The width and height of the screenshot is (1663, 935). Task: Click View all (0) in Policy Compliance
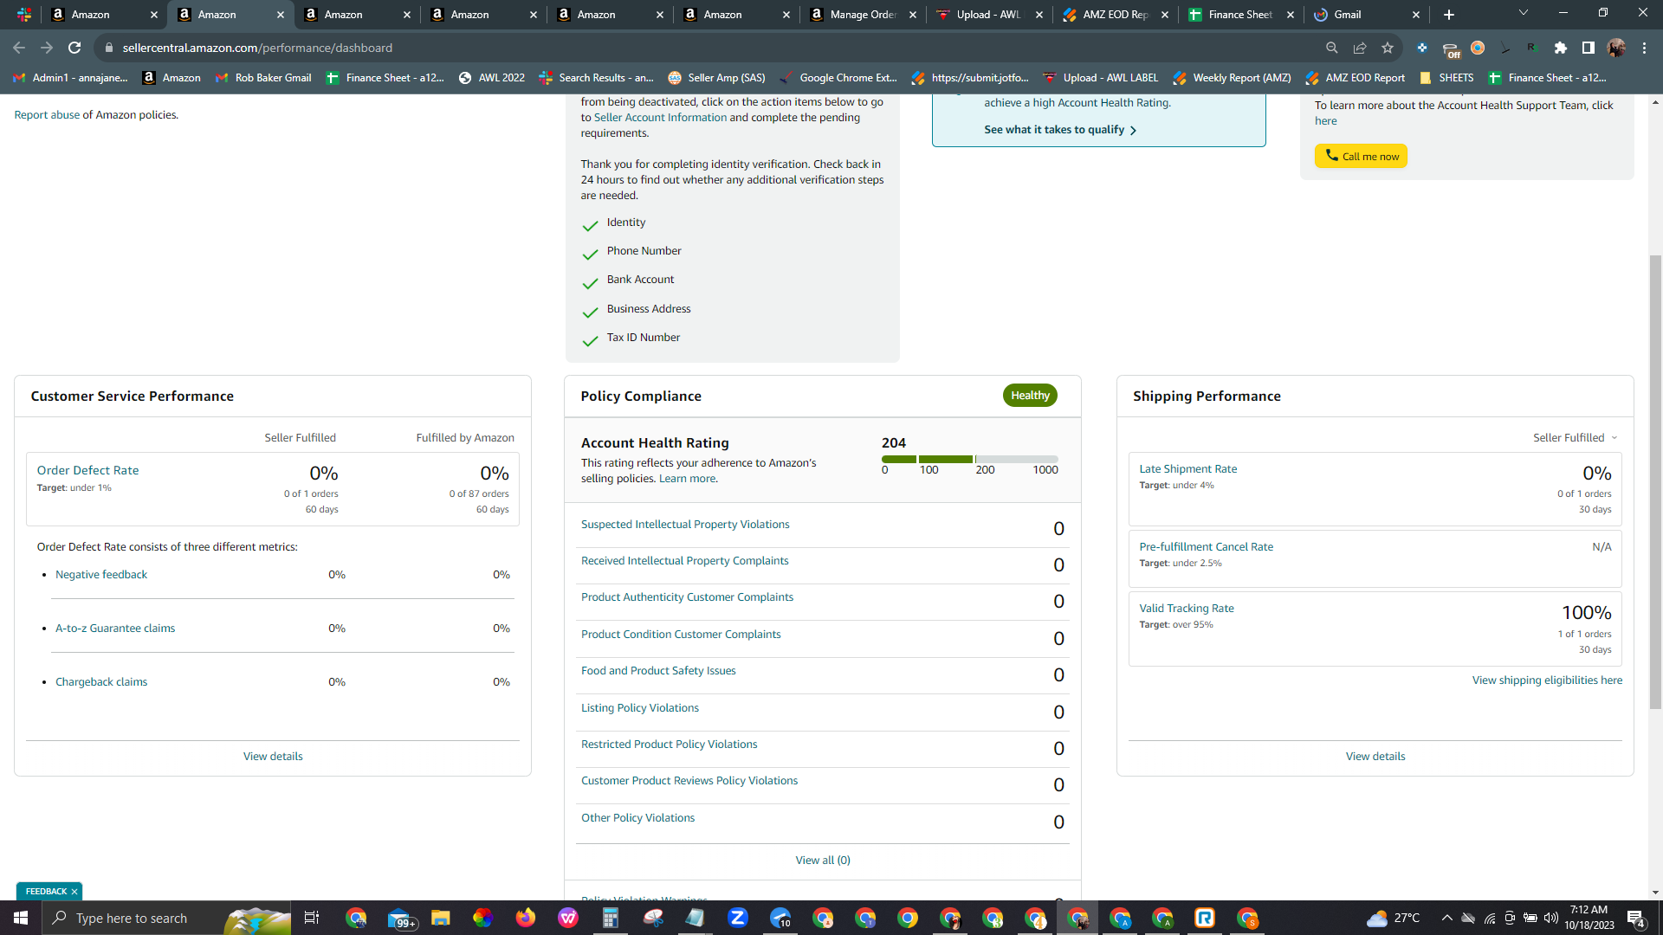(823, 861)
